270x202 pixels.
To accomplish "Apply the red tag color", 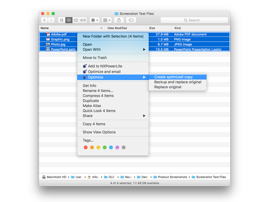I will [x=86, y=148].
